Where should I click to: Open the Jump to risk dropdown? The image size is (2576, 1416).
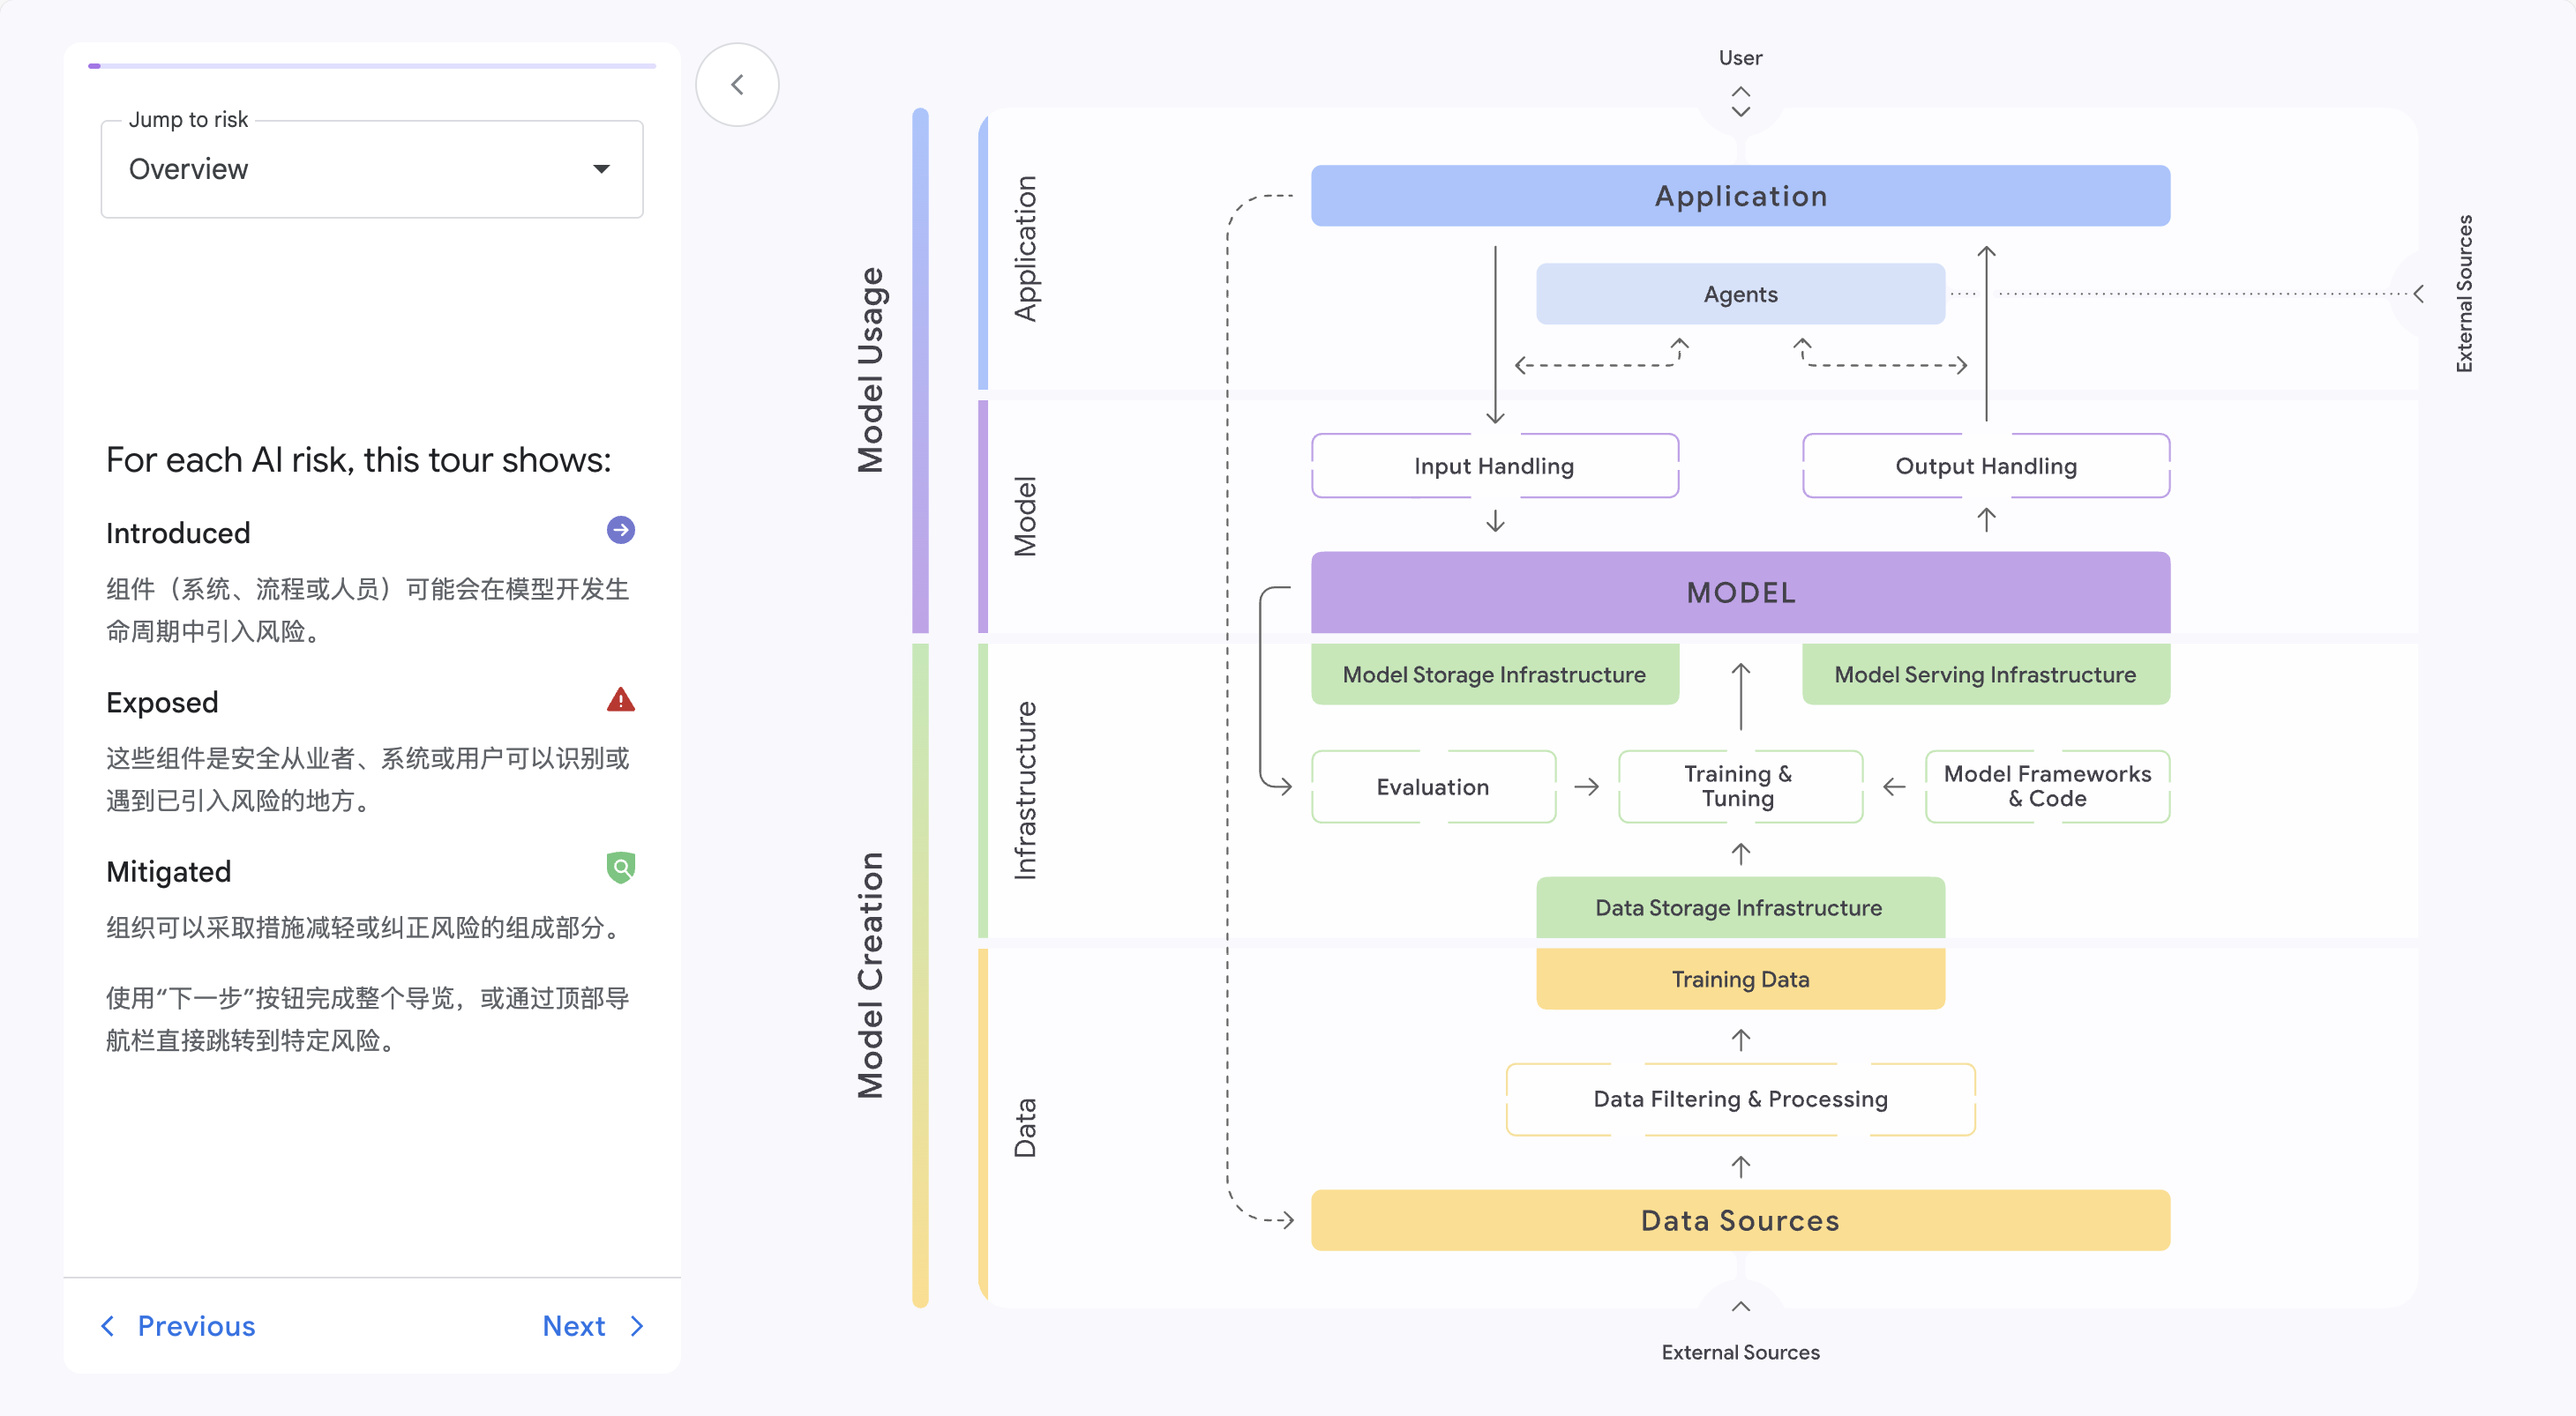point(371,169)
